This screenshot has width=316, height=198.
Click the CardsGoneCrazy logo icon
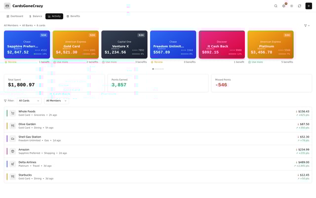point(7,6)
